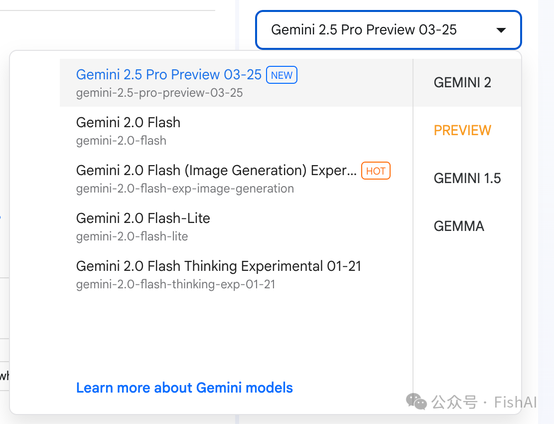The width and height of the screenshot is (554, 424).
Task: Click the gemini-2.0-flash-lite model ID subtitle
Action: 132,236
